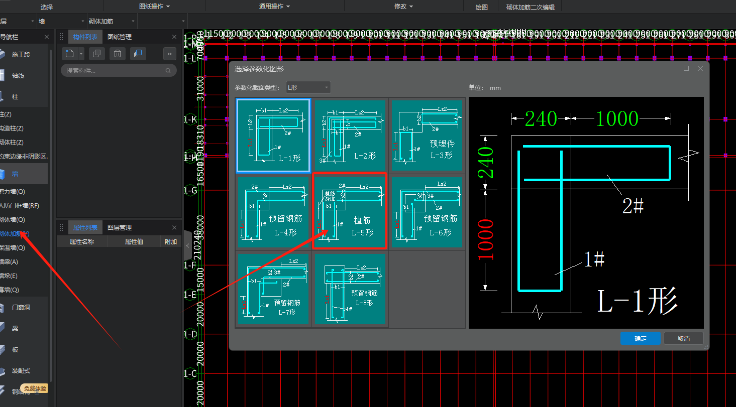Collapse the left panel with arrow handle
This screenshot has width=736, height=407.
pos(187,245)
